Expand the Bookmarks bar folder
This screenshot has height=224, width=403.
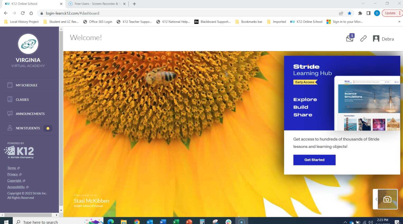249,22
